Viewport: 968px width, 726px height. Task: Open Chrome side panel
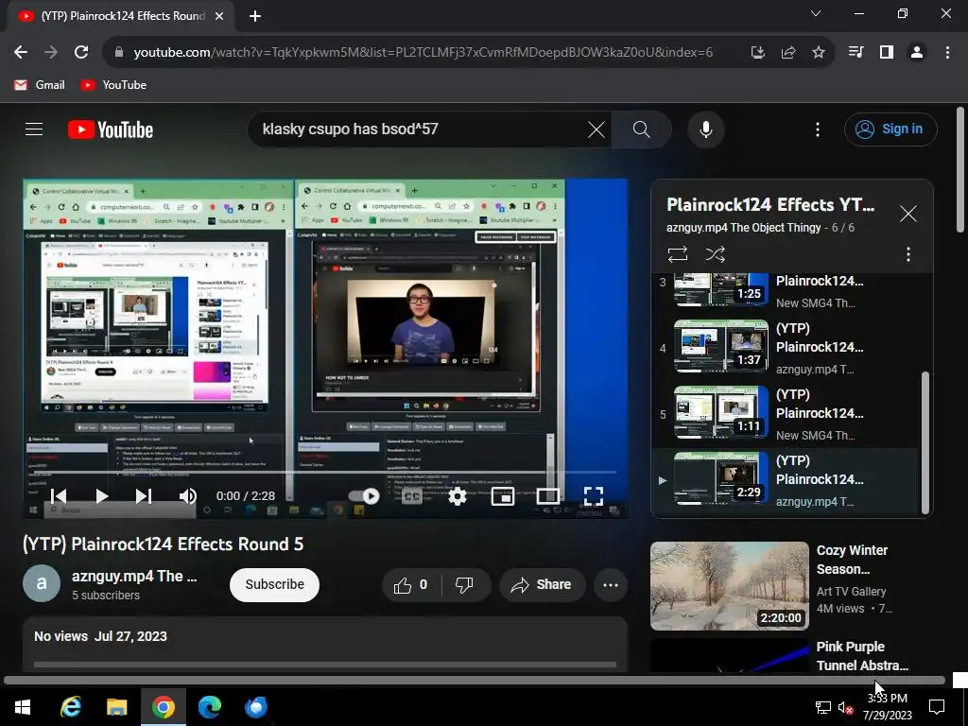click(x=887, y=53)
